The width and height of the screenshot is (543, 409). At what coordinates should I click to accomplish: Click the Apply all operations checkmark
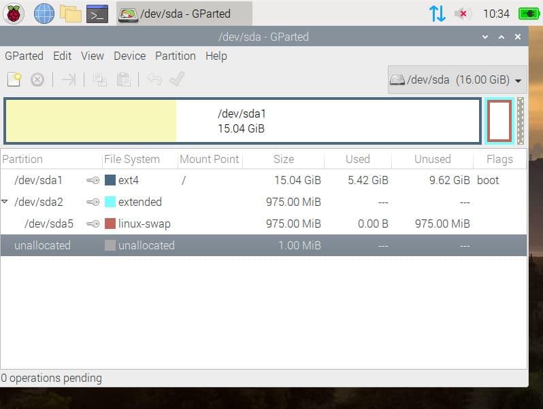pos(177,79)
